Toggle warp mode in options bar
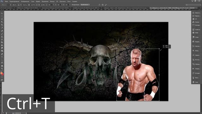The width and height of the screenshot is (202, 114). coord(99,5)
